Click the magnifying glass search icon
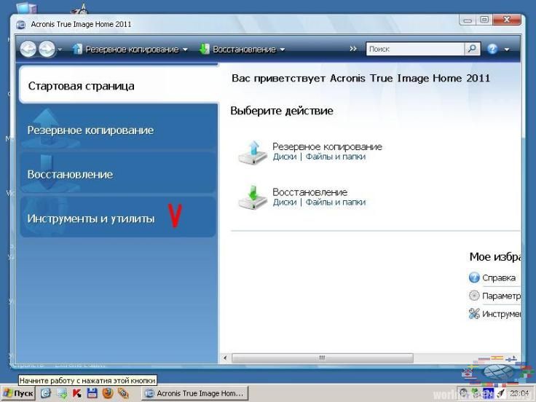Viewport: 536px width, 402px height. (473, 49)
